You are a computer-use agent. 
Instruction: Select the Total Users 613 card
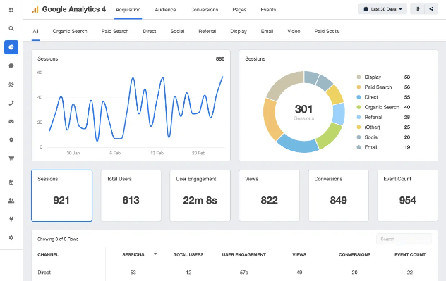(x=131, y=196)
